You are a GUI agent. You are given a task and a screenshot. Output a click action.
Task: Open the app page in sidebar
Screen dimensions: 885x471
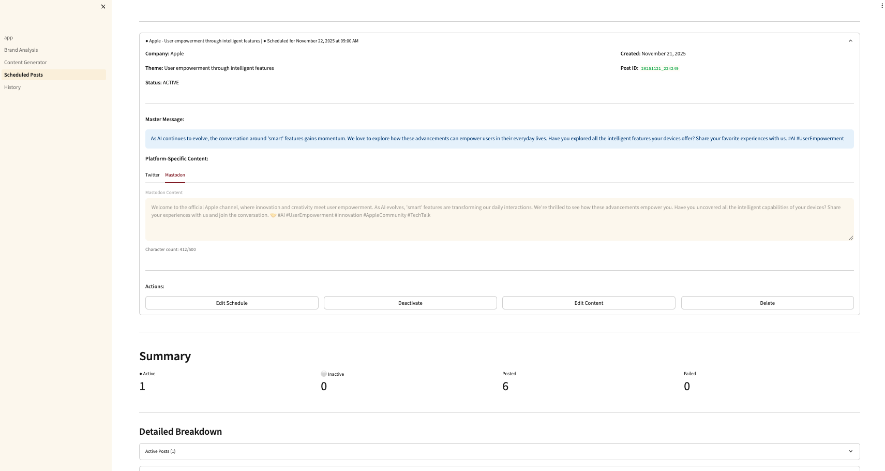pos(9,38)
